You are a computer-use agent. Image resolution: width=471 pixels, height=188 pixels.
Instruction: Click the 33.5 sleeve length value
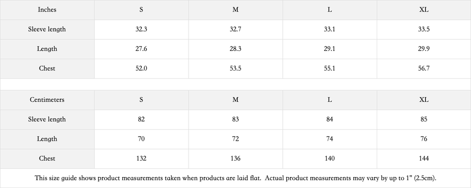tap(424, 30)
